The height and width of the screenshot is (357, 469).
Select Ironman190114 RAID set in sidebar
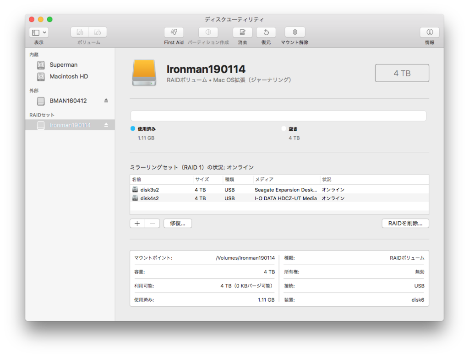point(70,125)
